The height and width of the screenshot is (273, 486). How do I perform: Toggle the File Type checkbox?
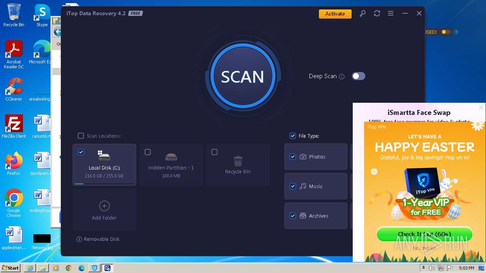(293, 136)
